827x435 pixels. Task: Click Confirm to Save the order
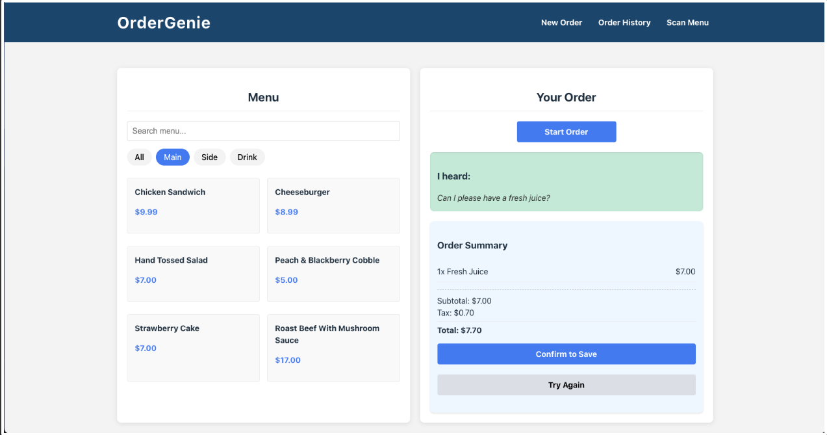point(566,354)
